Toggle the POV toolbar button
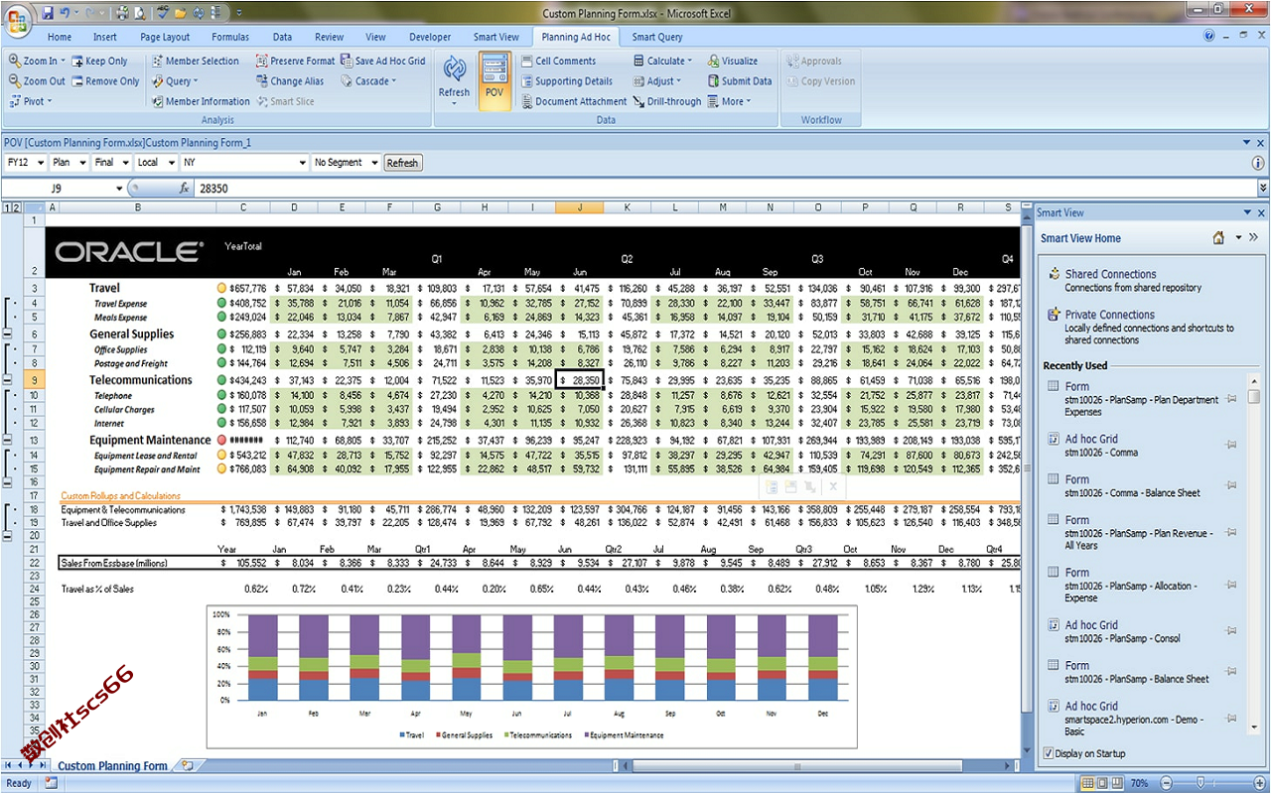Image resolution: width=1271 pixels, height=794 pixels. (494, 80)
